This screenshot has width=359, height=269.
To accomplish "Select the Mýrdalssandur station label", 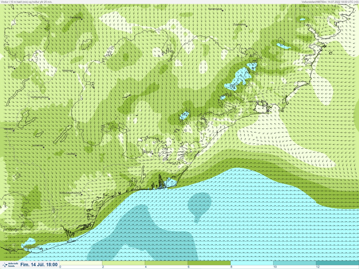I will pos(31,247).
